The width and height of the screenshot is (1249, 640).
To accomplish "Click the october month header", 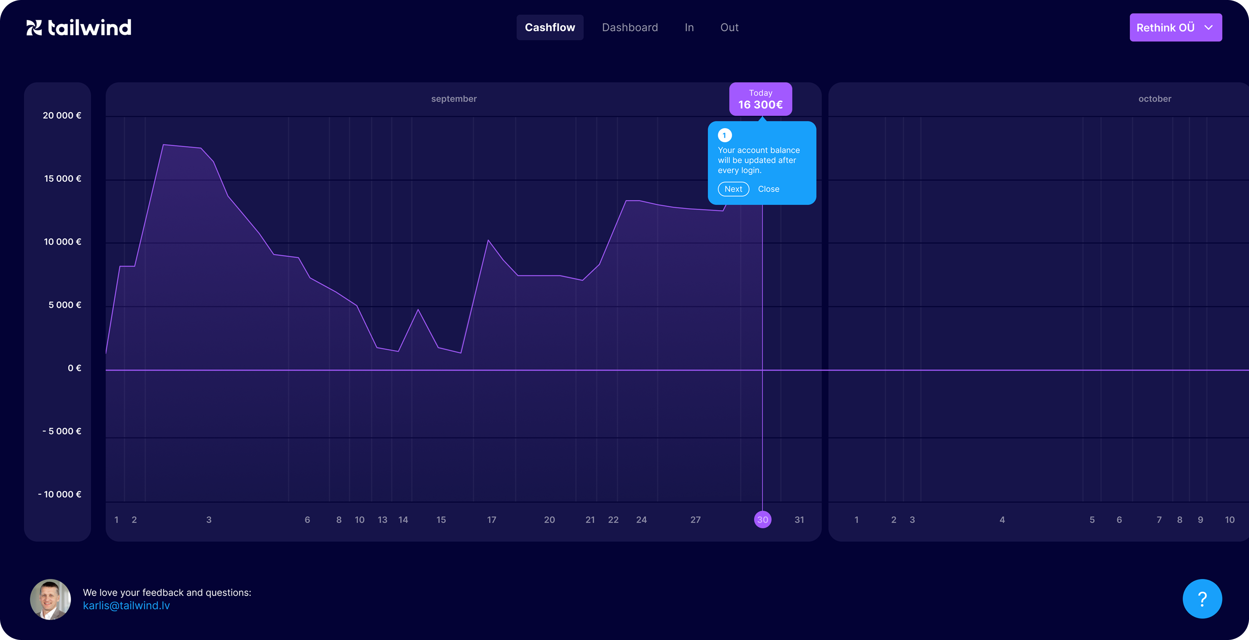I will tap(1154, 99).
